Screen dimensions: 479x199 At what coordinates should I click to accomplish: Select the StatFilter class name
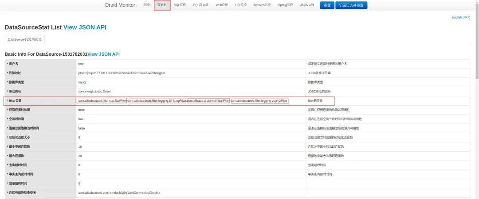(102, 100)
